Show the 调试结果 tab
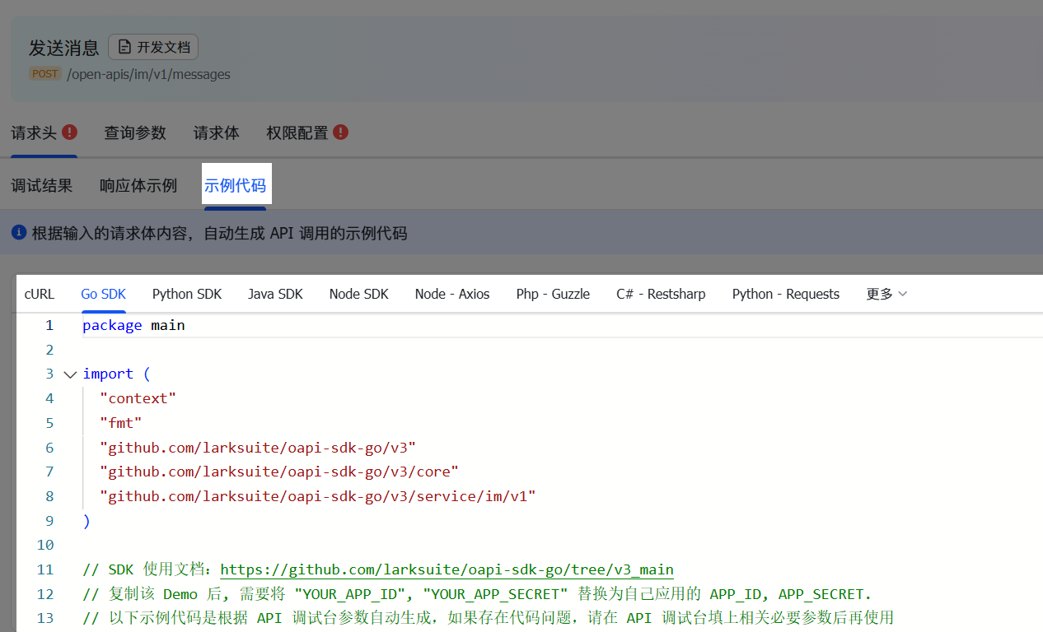This screenshot has height=632, width=1043. click(42, 185)
